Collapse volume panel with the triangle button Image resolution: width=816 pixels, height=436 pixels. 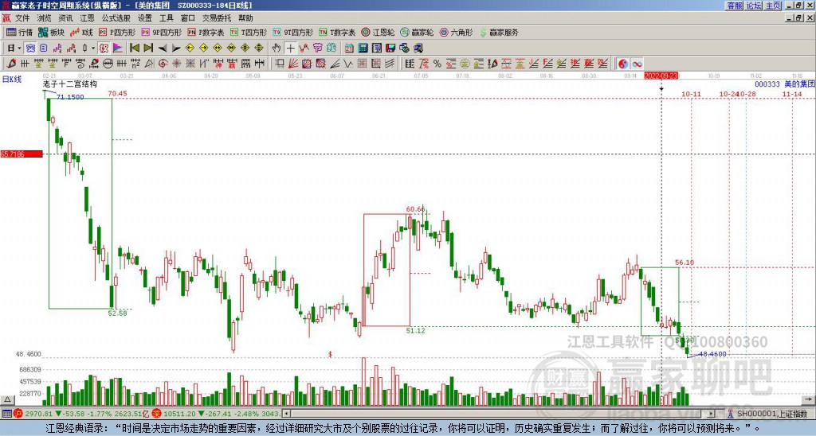coord(7,399)
